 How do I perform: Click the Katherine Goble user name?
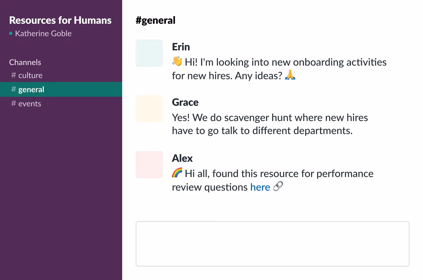coord(43,33)
